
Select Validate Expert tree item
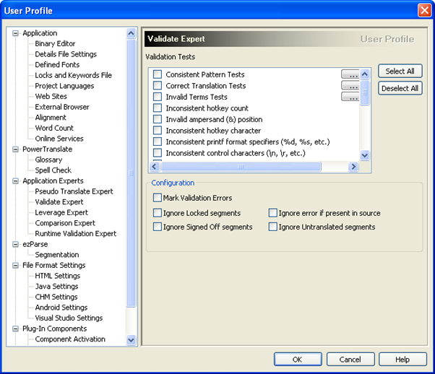(x=59, y=202)
